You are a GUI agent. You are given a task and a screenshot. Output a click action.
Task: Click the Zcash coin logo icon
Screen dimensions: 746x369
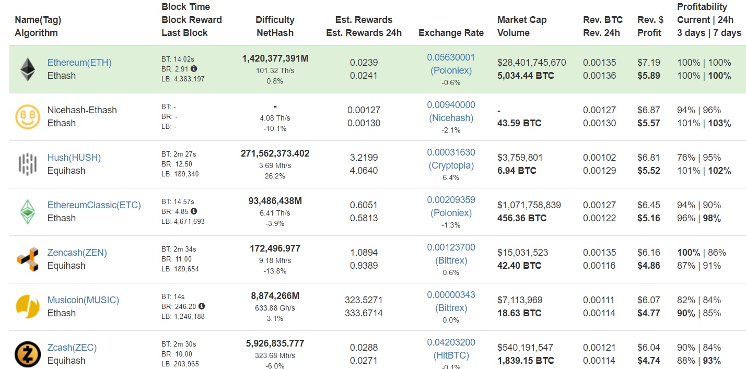click(27, 354)
